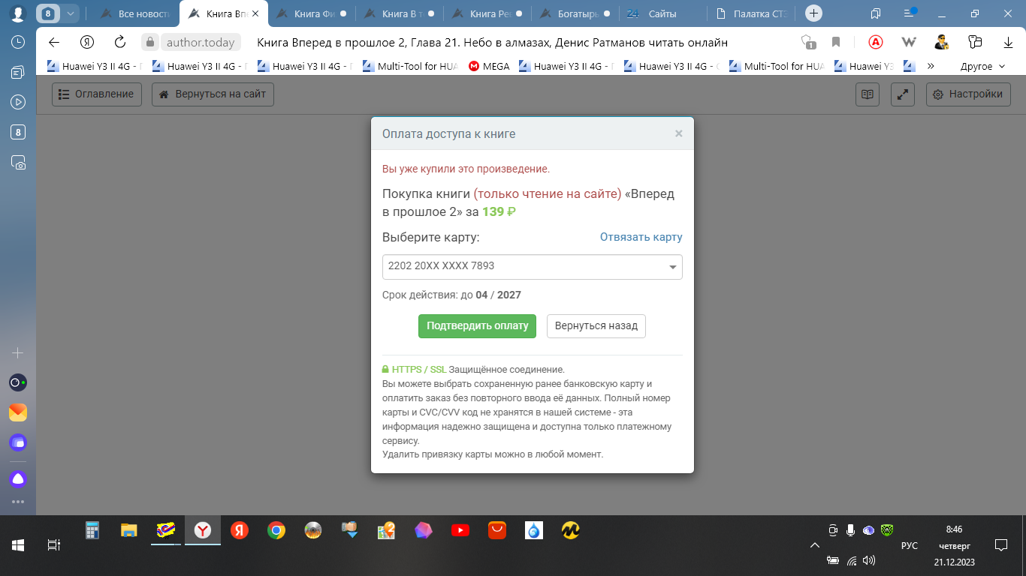The height and width of the screenshot is (576, 1026).
Task: Switch the 'РУС' keyboard language
Action: coord(910,545)
